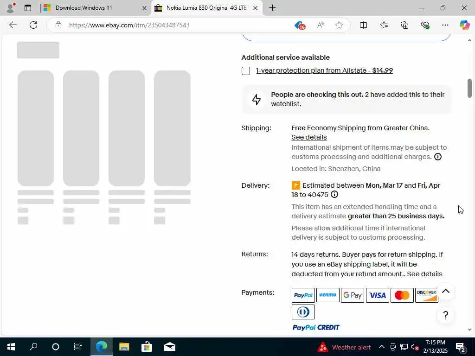Open the Copilot sidebar
Viewport: 475px width, 356px height.
pos(464,25)
